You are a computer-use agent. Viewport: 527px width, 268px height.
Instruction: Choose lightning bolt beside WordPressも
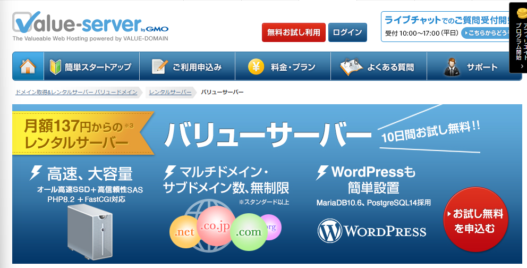[x=322, y=172]
